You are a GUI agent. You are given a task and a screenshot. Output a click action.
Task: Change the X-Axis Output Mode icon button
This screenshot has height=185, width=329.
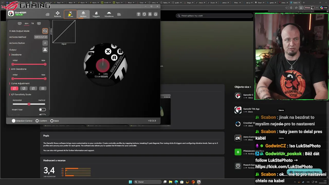coord(45,31)
